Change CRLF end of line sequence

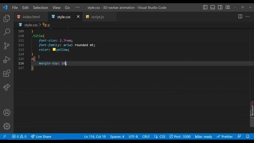(146, 137)
